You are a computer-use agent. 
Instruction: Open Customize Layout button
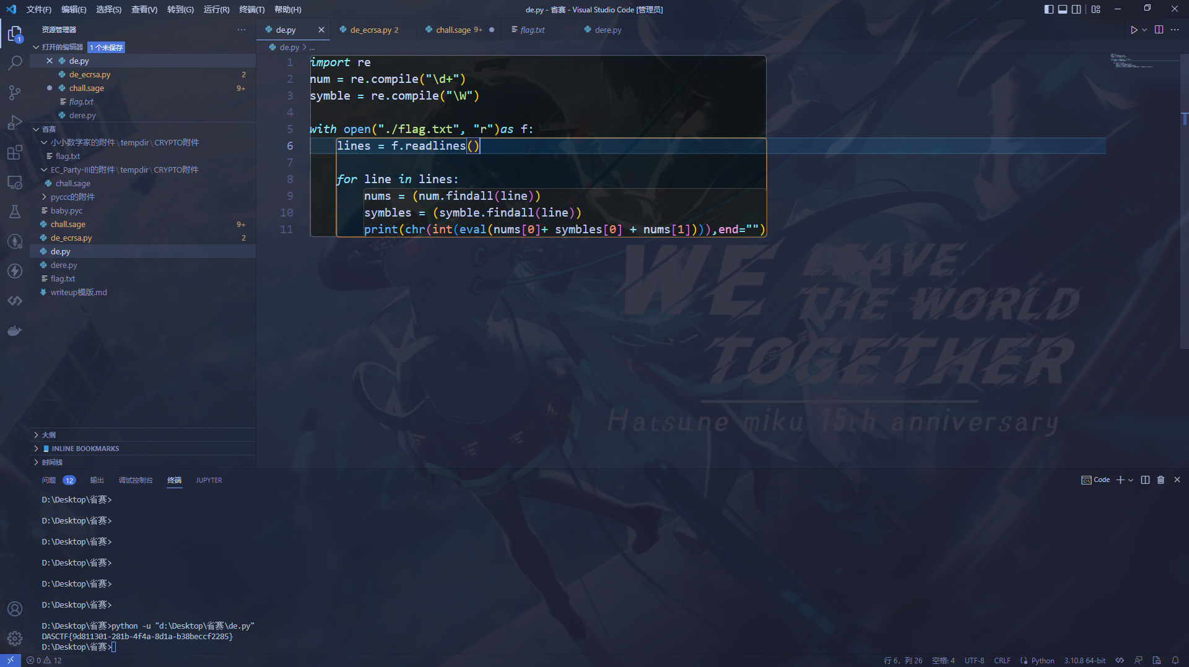pos(1096,9)
